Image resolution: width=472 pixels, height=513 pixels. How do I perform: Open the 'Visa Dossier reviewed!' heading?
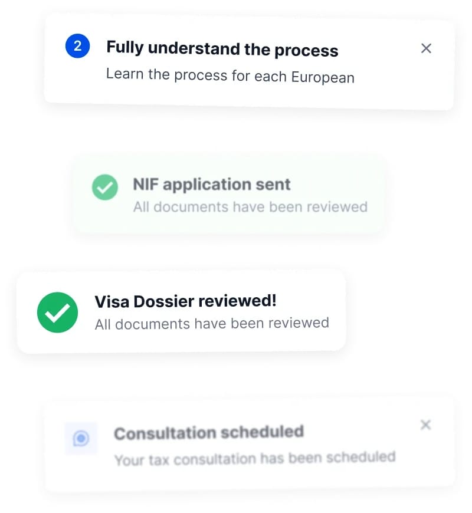coord(185,301)
